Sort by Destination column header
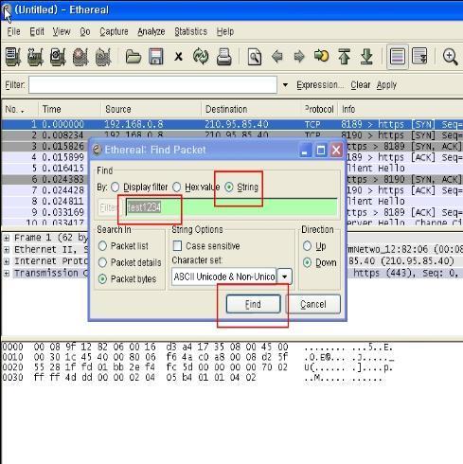Viewport: 463px width, 464px height. (251, 109)
